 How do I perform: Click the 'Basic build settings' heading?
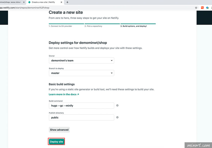62,84
